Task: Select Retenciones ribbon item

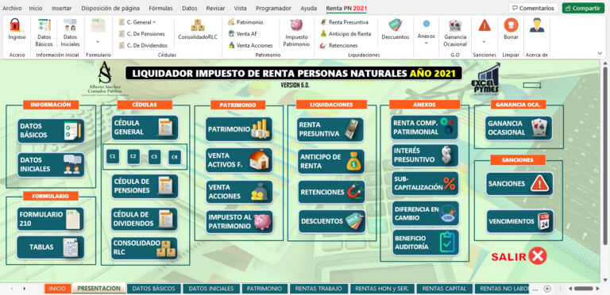Action: coord(339,45)
